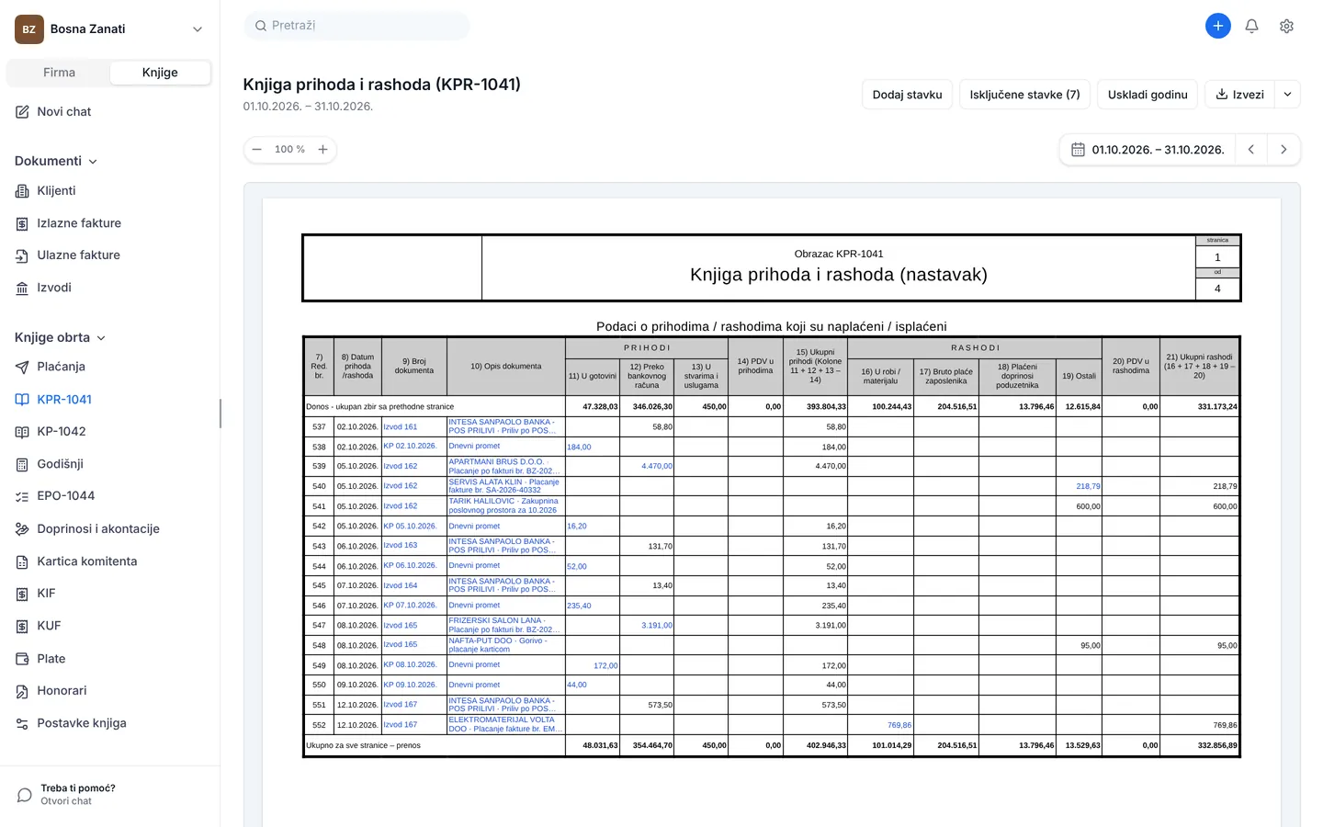Viewport: 1323px width, 827px height.
Task: Open 'APARTMANI BRUS D.O.O.' entry link
Action: [x=503, y=466]
